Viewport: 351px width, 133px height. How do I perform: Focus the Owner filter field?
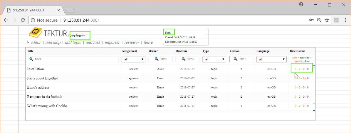(x=160, y=59)
